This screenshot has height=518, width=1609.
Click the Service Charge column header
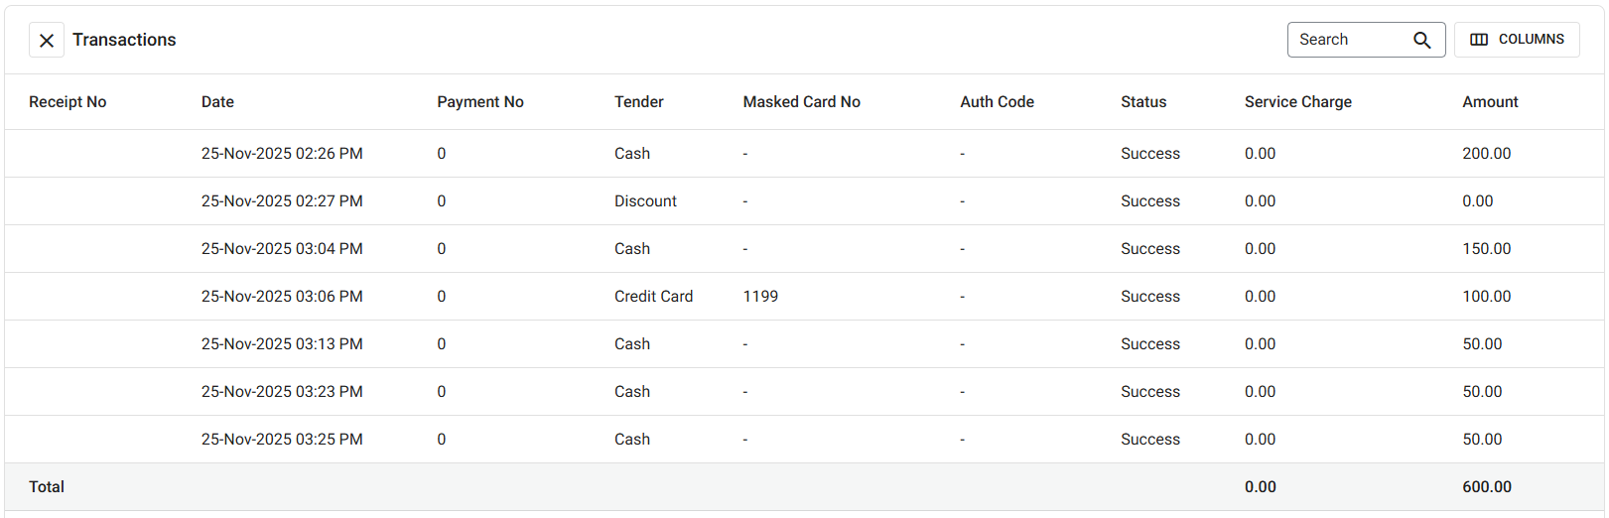point(1297,102)
